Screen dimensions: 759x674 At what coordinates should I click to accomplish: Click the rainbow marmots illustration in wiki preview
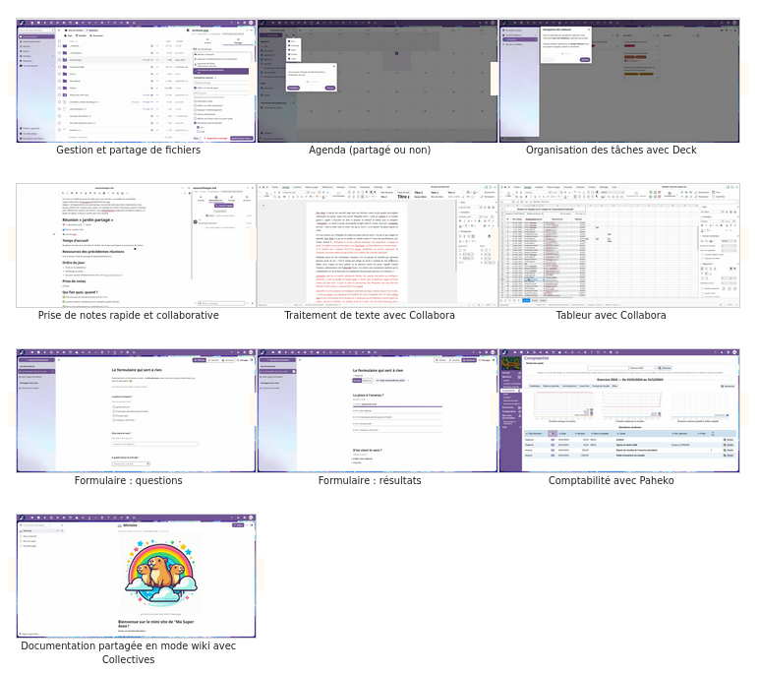pos(160,575)
